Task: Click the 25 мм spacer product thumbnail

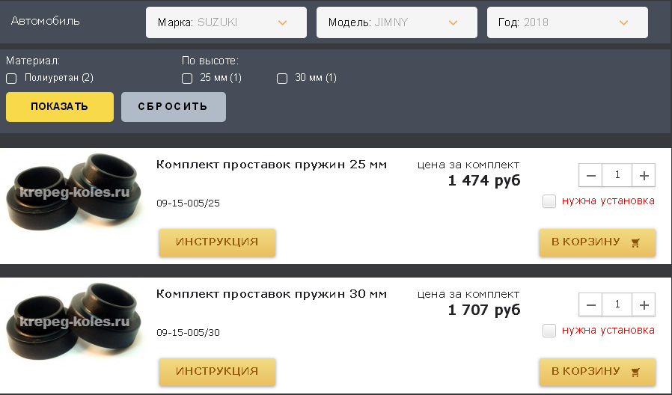Action: pos(73,194)
